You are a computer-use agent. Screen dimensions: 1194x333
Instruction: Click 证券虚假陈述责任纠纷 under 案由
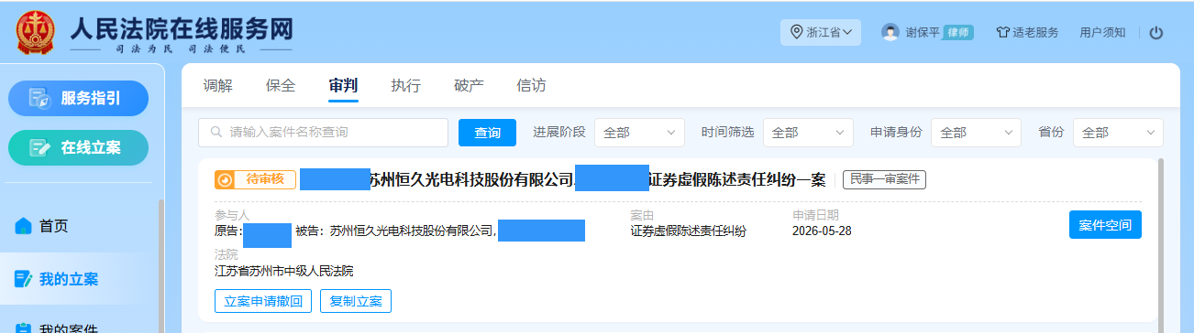688,231
